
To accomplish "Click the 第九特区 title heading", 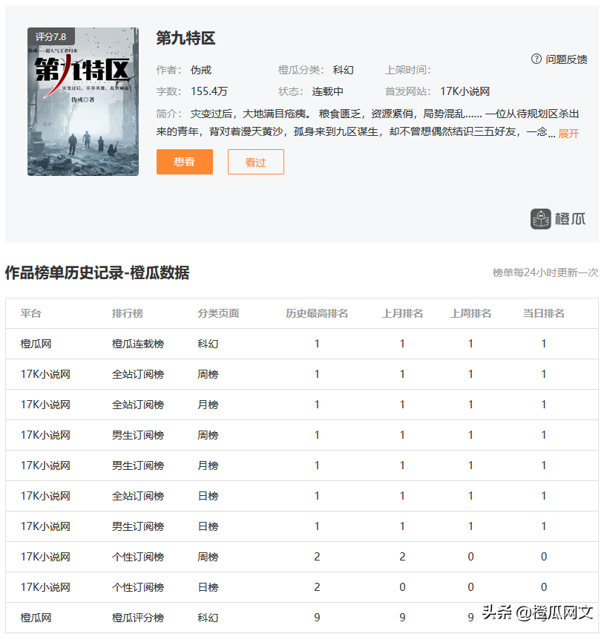I will (186, 38).
